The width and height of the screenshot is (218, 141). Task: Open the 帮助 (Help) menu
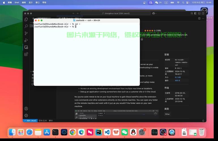44,3
